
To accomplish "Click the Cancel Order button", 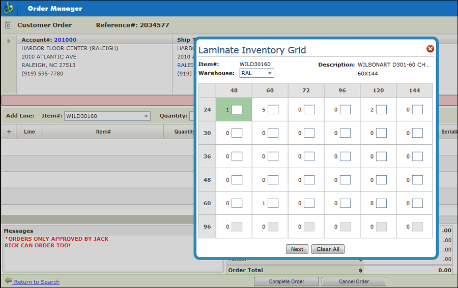I will pos(354,281).
